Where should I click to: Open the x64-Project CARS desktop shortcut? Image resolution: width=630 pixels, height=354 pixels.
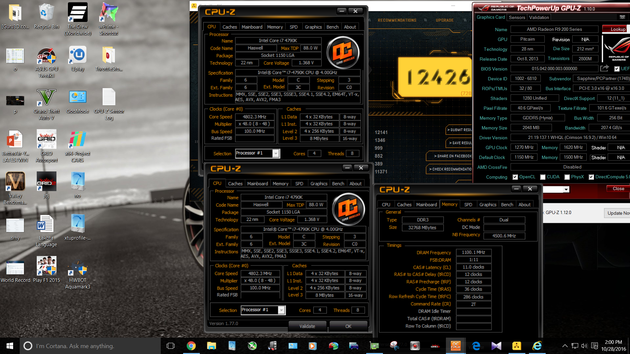tap(78, 147)
